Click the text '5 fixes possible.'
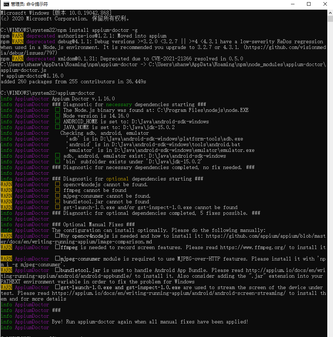This screenshot has width=333, height=337. (224, 213)
